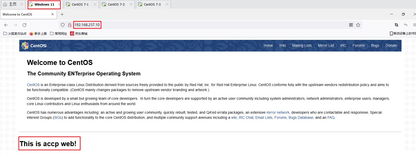Open 移动设备上的书签 folder
This screenshot has height=153, width=416.
(403, 33)
